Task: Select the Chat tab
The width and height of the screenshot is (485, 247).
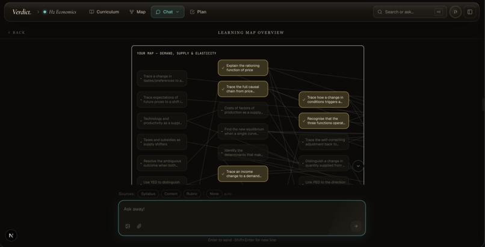Action: 168,12
